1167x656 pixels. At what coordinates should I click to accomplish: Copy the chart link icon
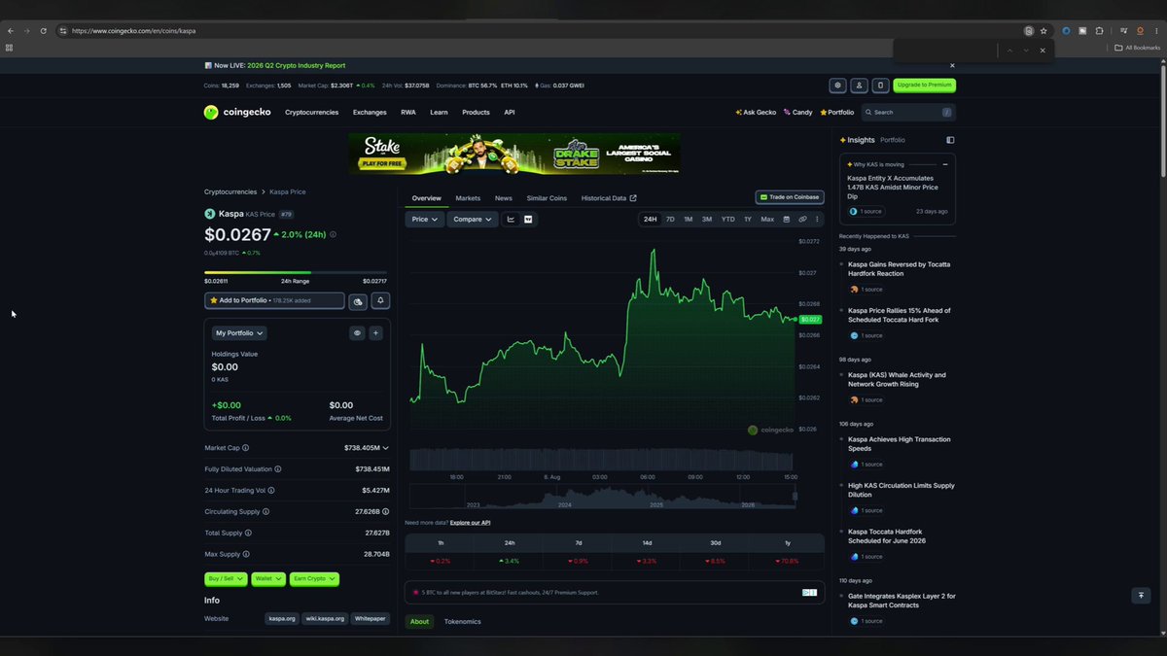802,220
